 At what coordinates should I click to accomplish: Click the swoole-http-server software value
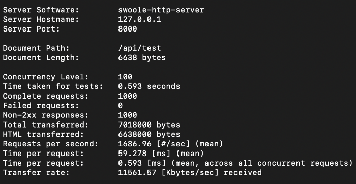[161, 10]
